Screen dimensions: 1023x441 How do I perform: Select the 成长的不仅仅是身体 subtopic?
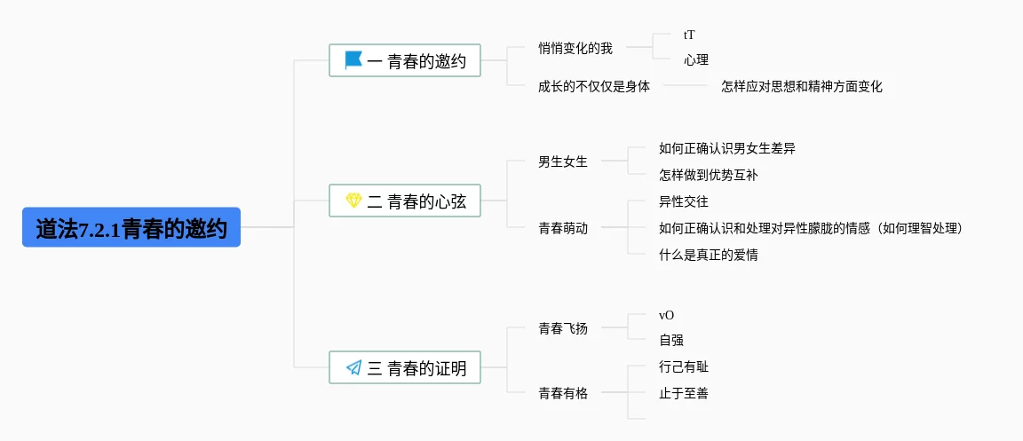(x=594, y=86)
